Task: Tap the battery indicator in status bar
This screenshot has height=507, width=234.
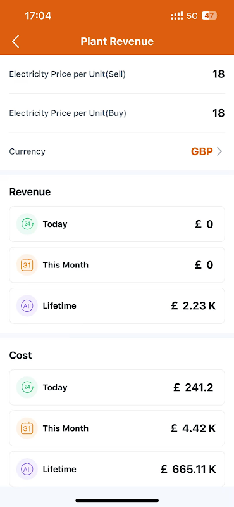Action: tap(210, 15)
